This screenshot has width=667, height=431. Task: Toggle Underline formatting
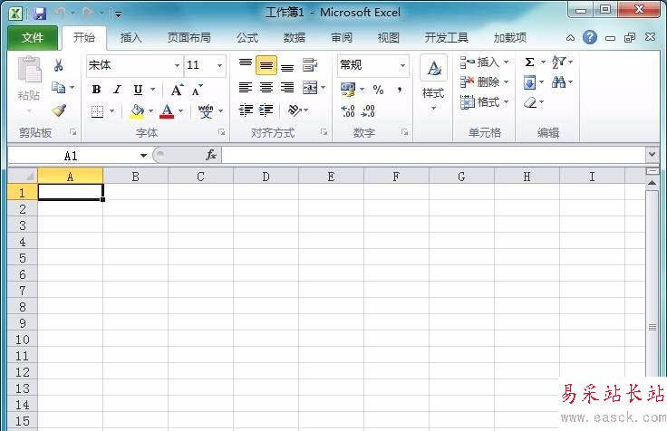(x=138, y=90)
